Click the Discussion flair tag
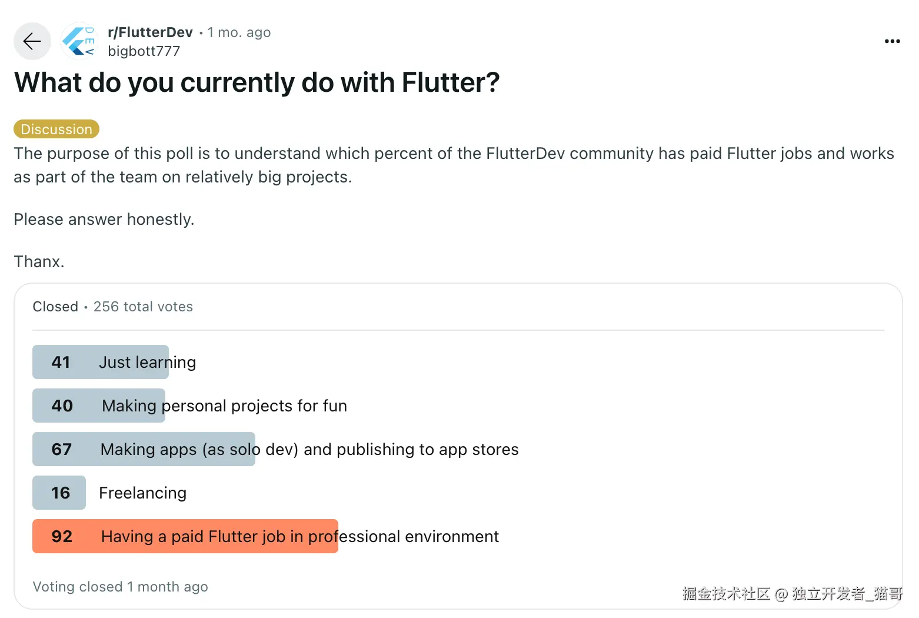The height and width of the screenshot is (618, 919). 56,129
